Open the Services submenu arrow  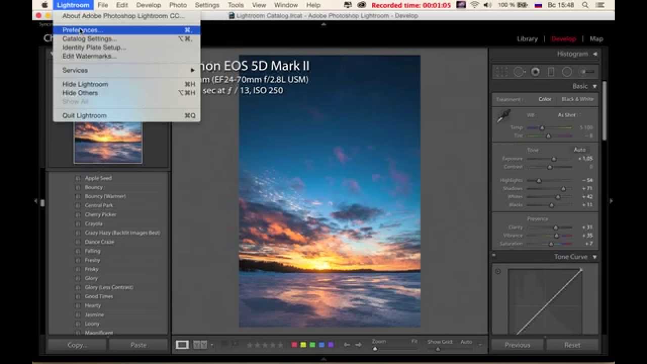click(193, 70)
